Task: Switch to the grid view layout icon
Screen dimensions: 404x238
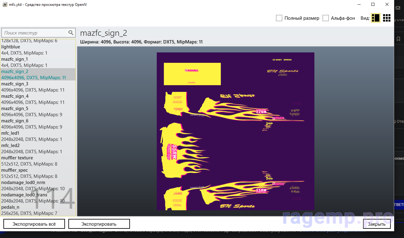Action: tap(386, 18)
